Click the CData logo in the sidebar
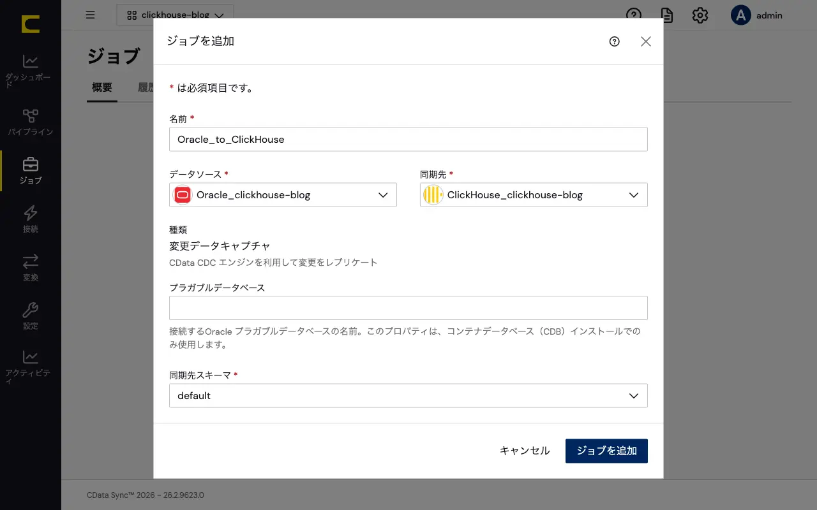The width and height of the screenshot is (817, 510). [x=31, y=24]
